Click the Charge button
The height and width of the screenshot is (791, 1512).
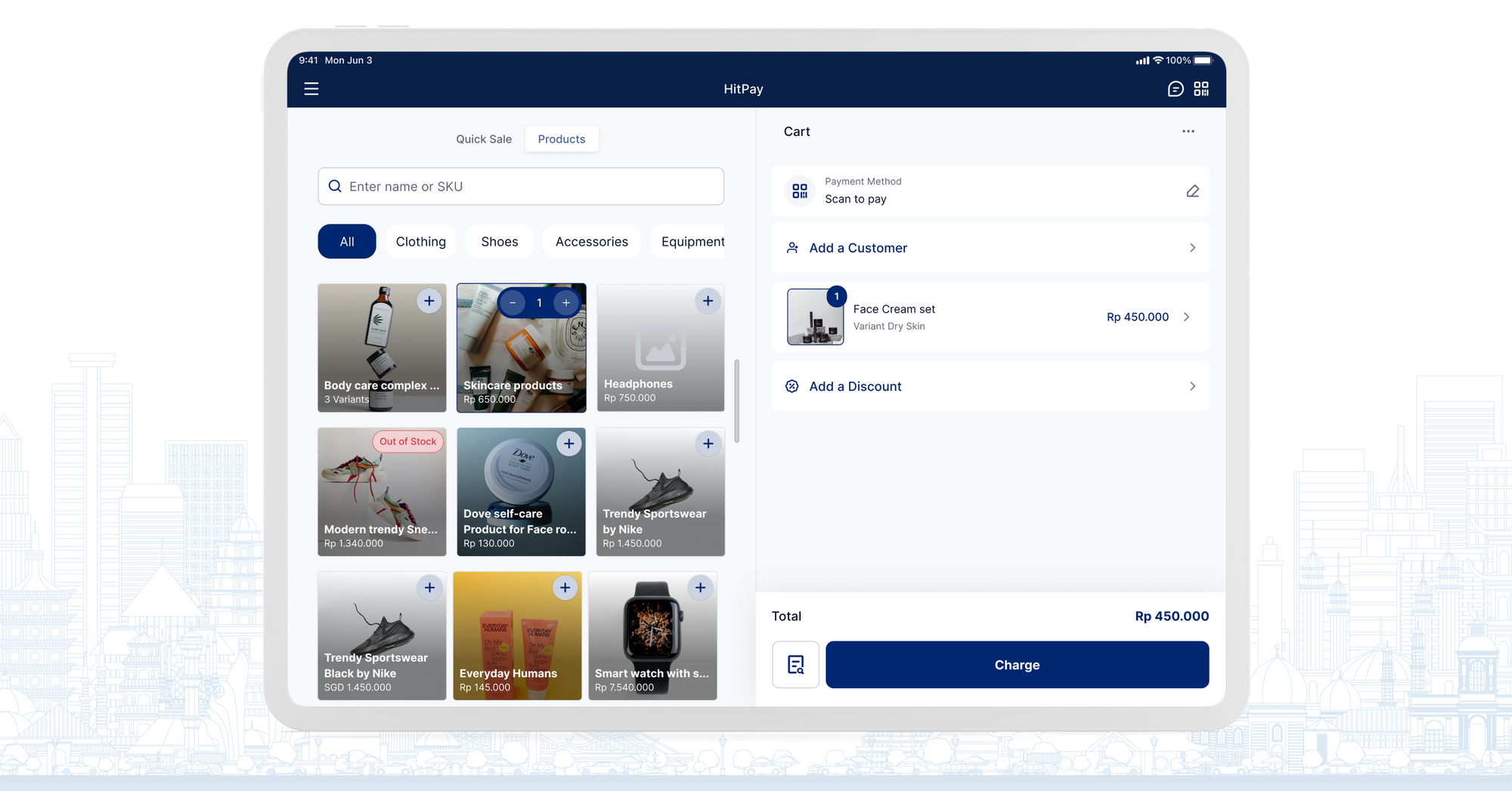(1017, 665)
